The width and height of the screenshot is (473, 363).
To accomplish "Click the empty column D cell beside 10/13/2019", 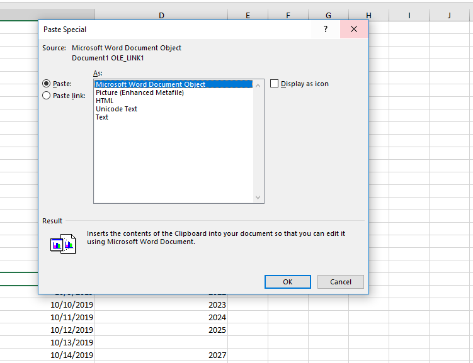I will tap(161, 342).
